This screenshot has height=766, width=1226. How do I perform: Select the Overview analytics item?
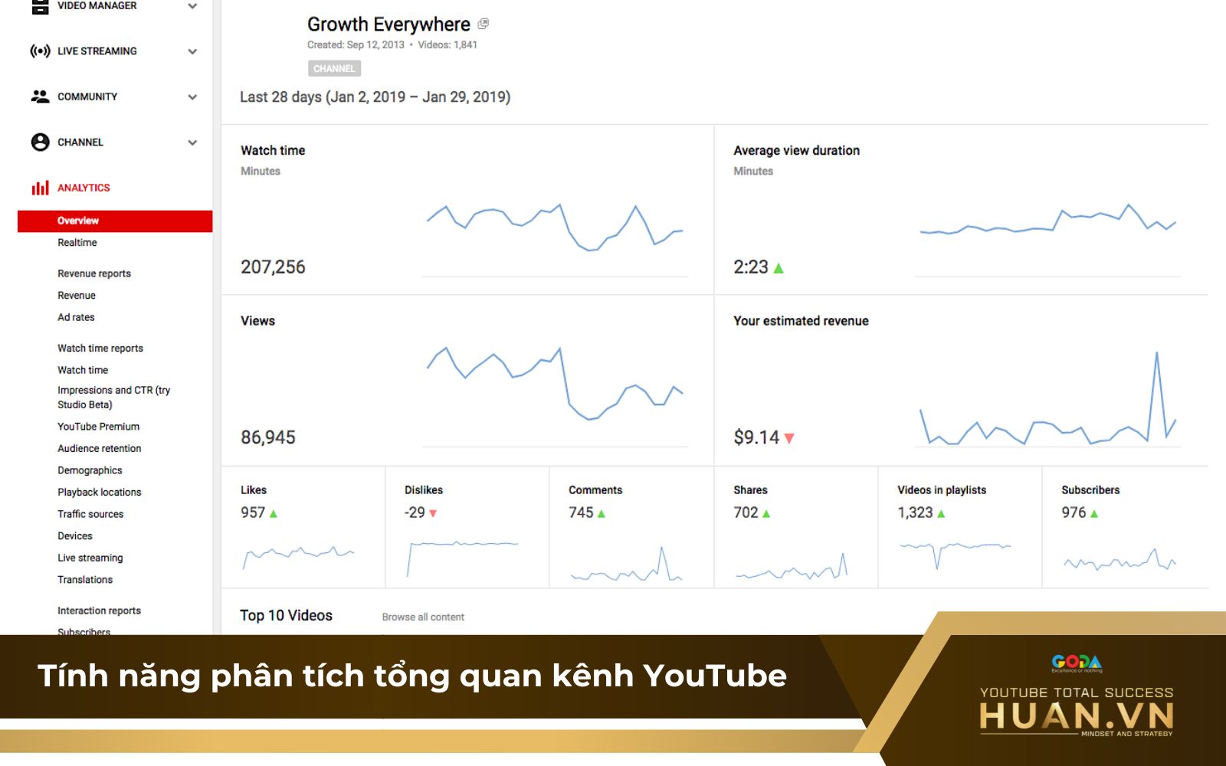tap(115, 221)
